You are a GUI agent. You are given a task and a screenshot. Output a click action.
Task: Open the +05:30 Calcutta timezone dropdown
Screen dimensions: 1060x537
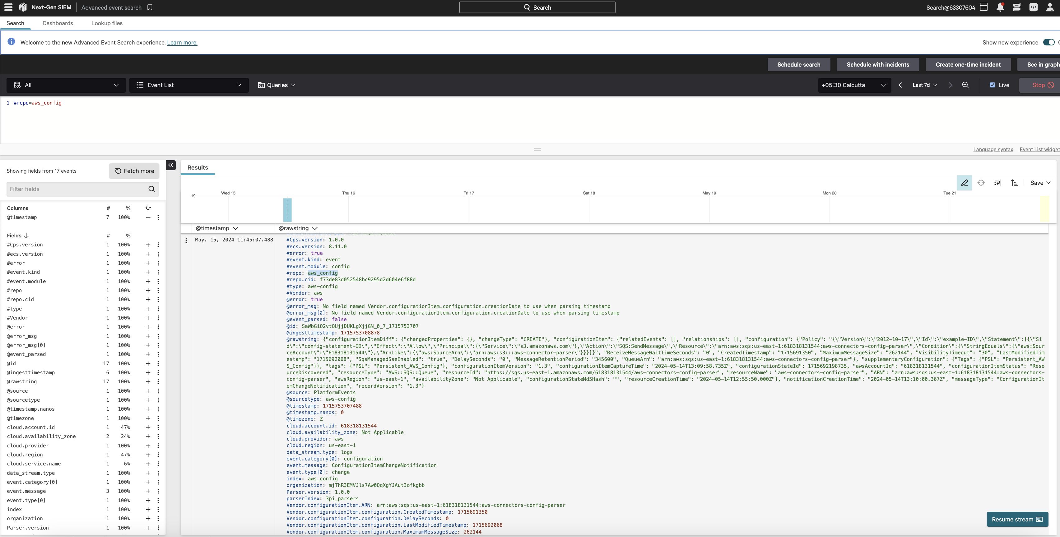854,85
